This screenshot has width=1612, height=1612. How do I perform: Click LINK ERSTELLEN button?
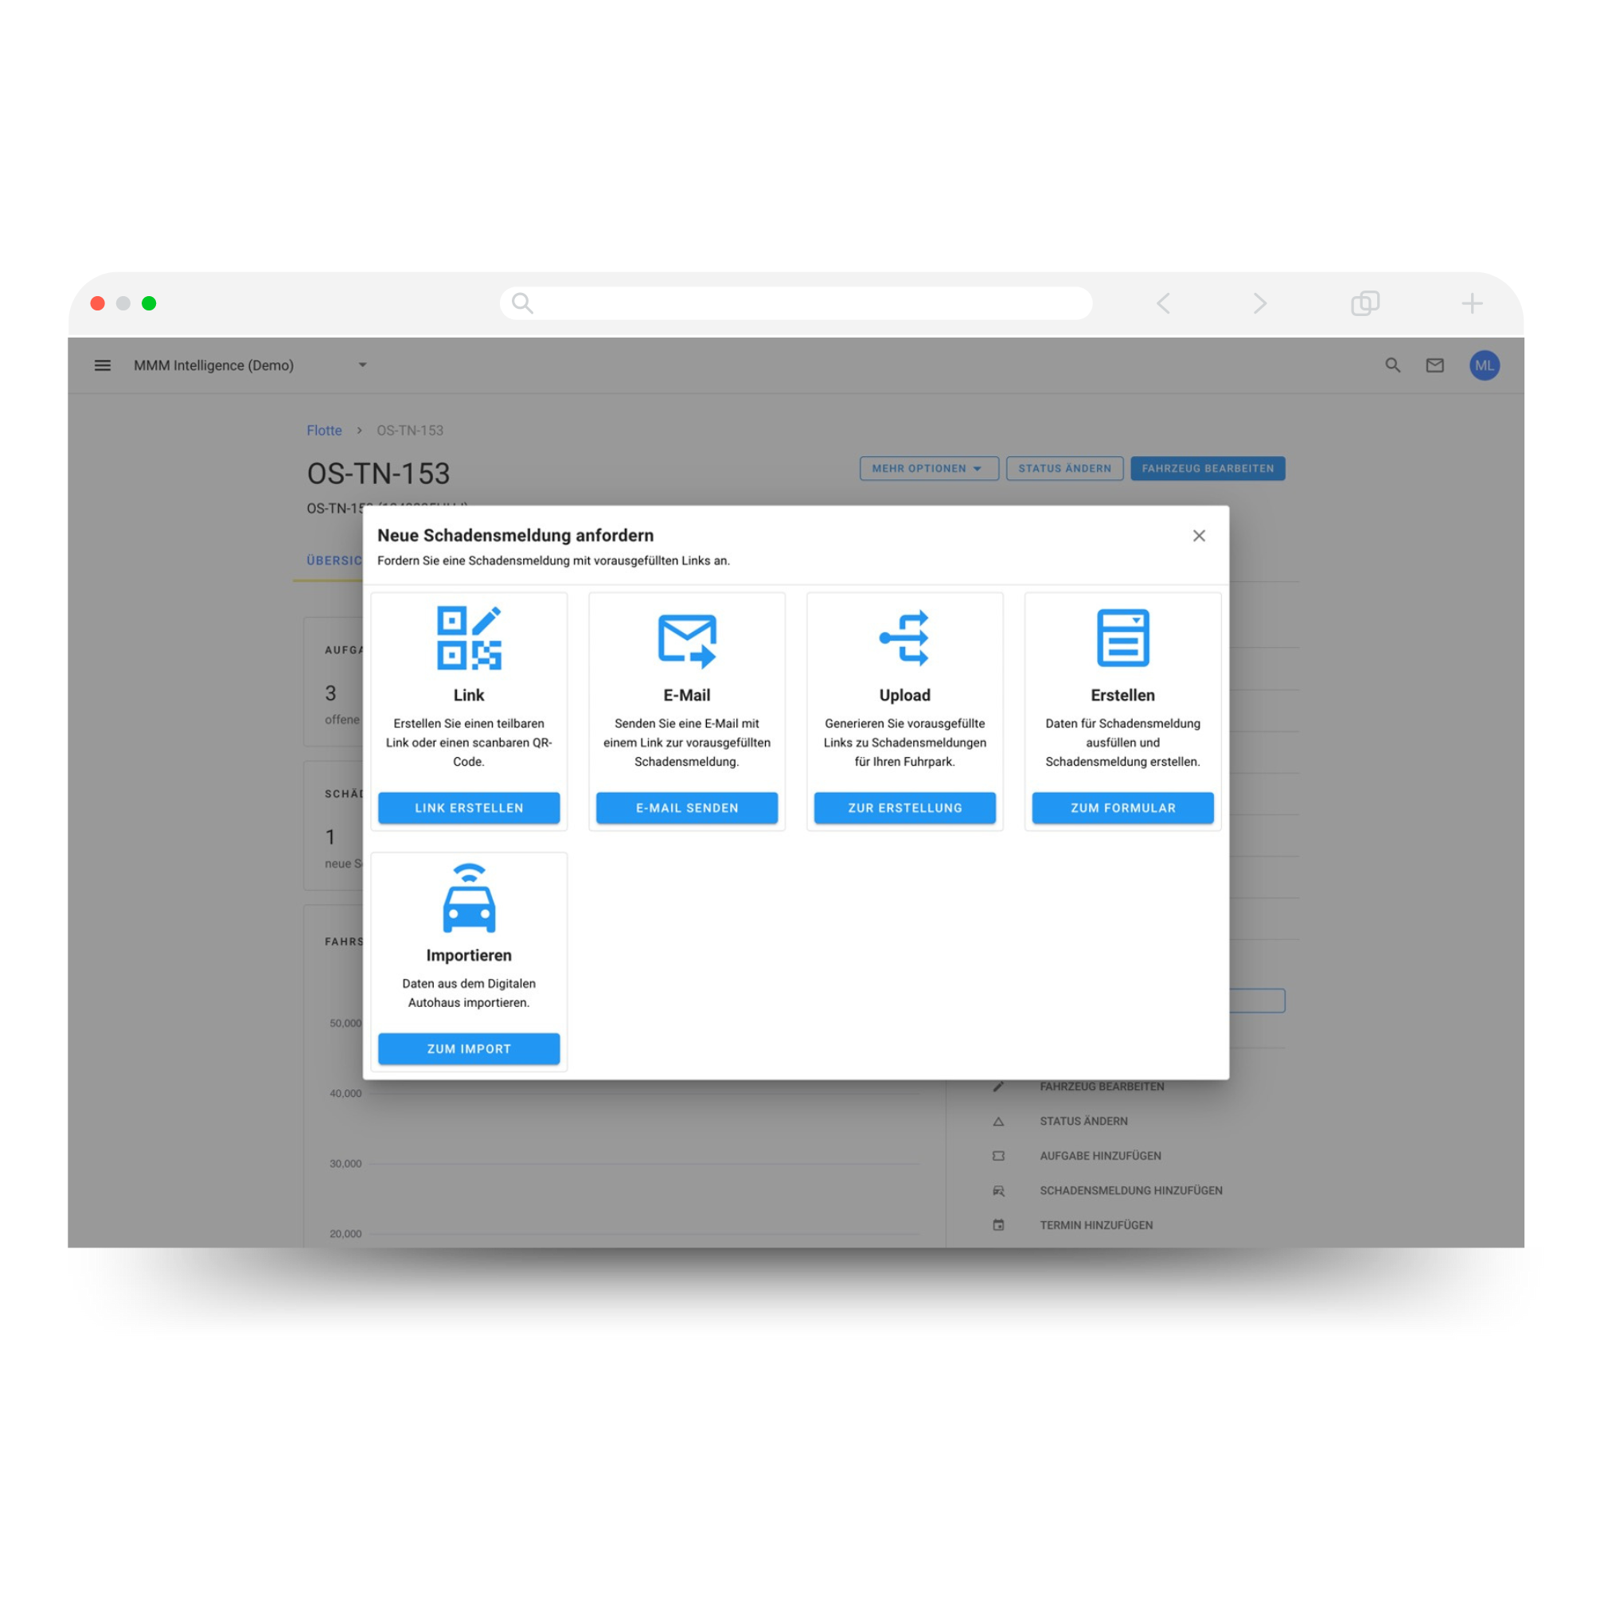point(466,806)
